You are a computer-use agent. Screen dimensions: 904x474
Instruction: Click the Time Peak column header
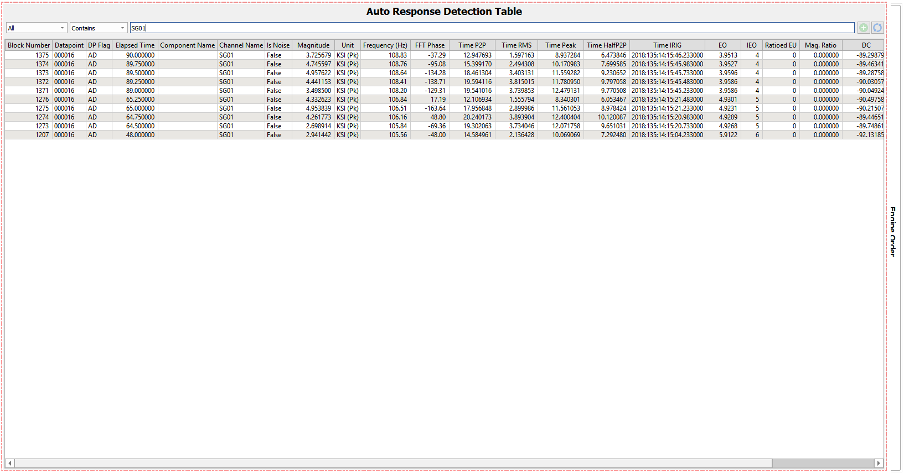pos(561,45)
